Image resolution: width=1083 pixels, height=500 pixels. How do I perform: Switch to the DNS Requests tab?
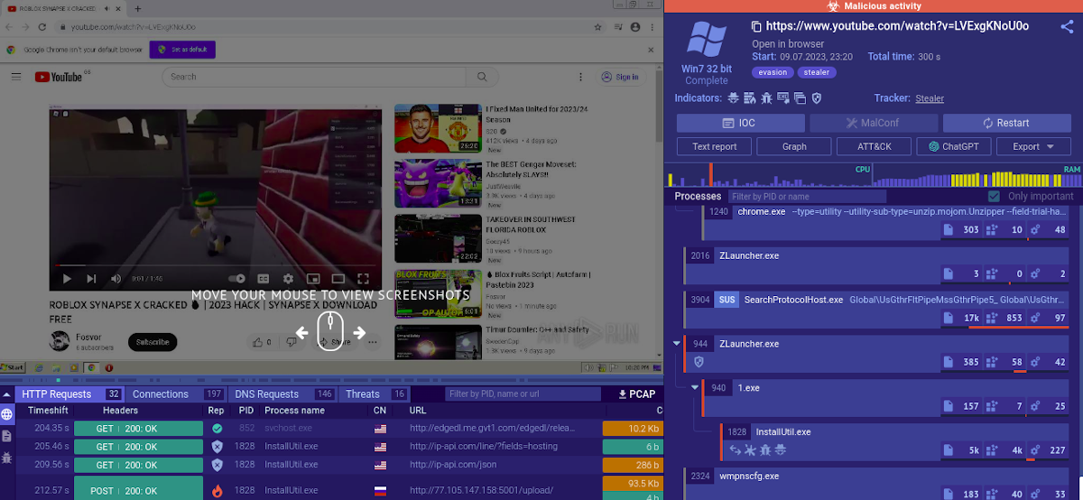click(x=282, y=394)
